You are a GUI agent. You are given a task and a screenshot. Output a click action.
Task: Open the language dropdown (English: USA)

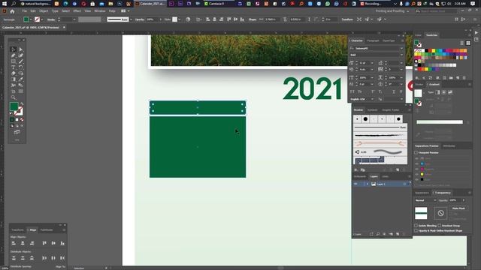(x=372, y=99)
